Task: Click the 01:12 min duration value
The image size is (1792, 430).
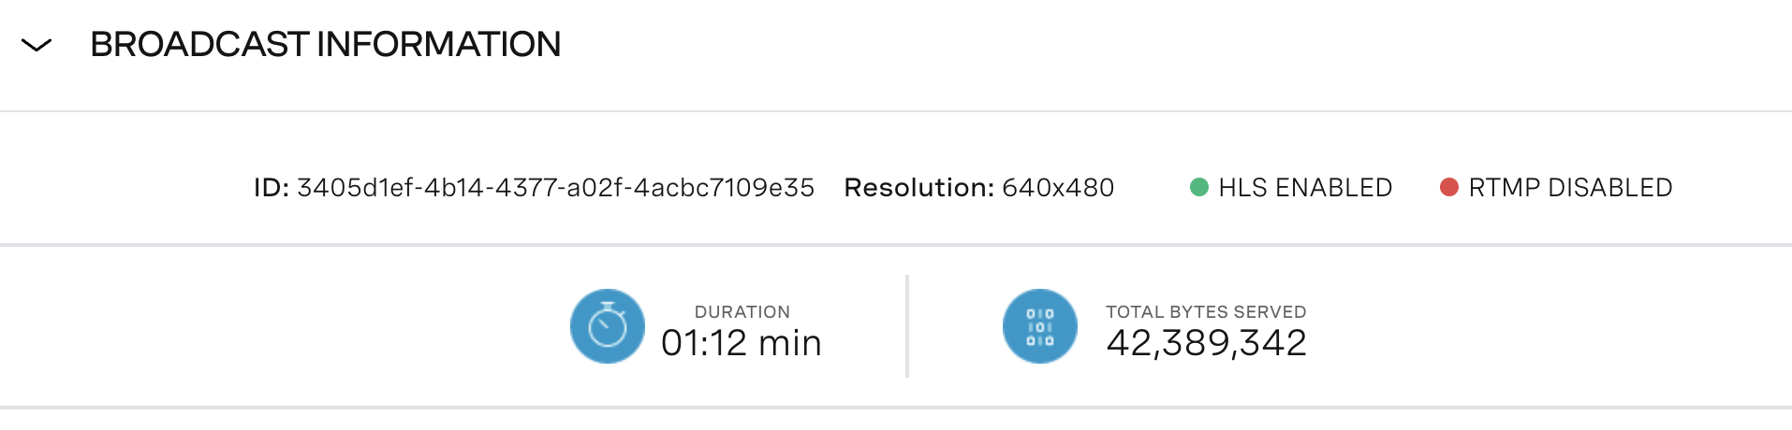Action: coord(741,343)
